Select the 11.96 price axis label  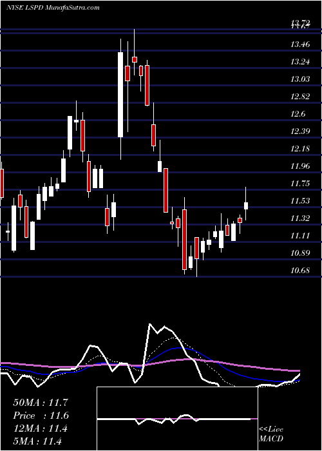coord(301,166)
